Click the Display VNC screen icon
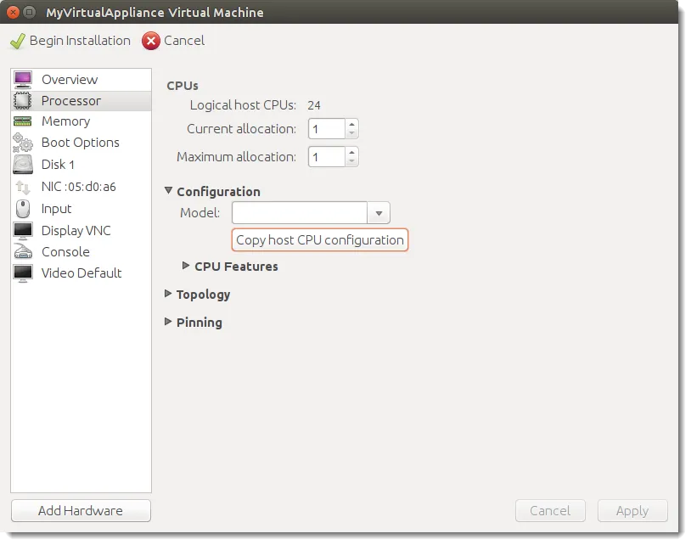This screenshot has width=691, height=545. point(22,230)
